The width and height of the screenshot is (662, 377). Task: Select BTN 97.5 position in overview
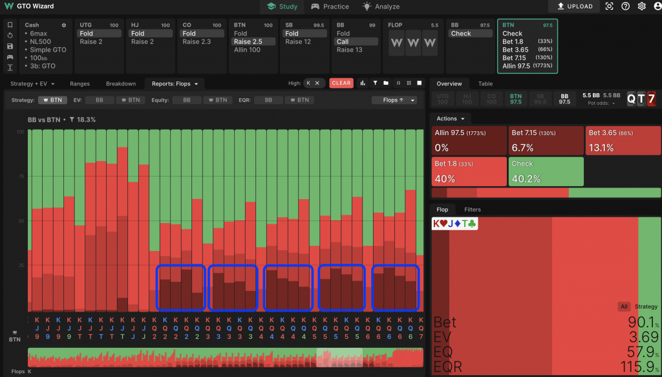[x=515, y=99]
